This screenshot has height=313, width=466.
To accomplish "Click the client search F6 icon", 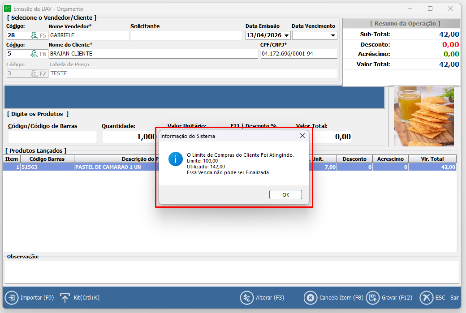I will 34,54.
